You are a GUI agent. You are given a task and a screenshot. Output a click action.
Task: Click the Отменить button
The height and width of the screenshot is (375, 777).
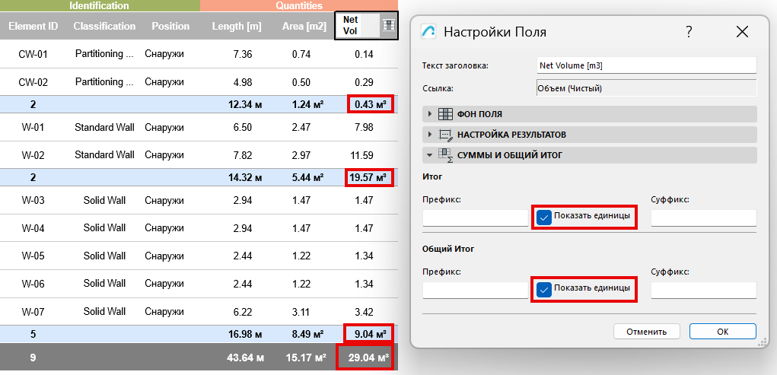coord(646,332)
